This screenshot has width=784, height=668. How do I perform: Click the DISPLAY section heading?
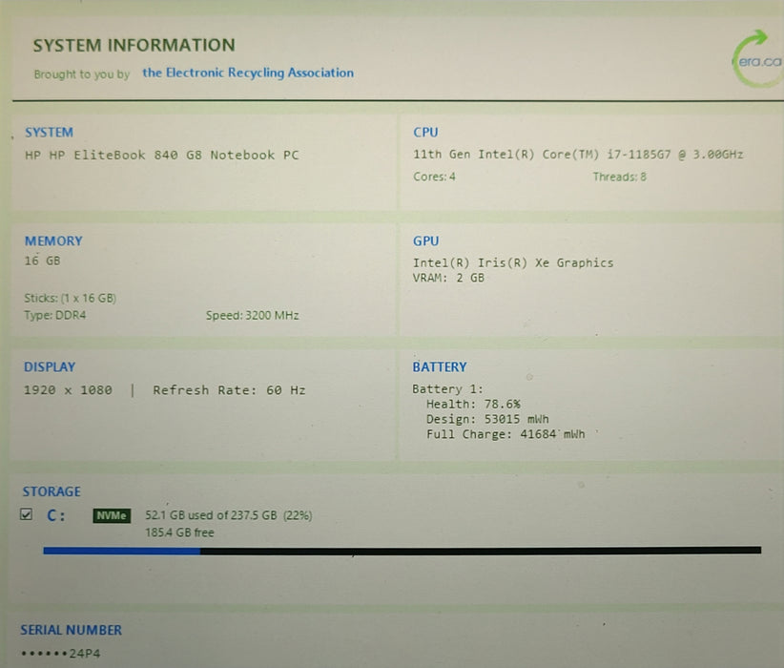pyautogui.click(x=50, y=367)
